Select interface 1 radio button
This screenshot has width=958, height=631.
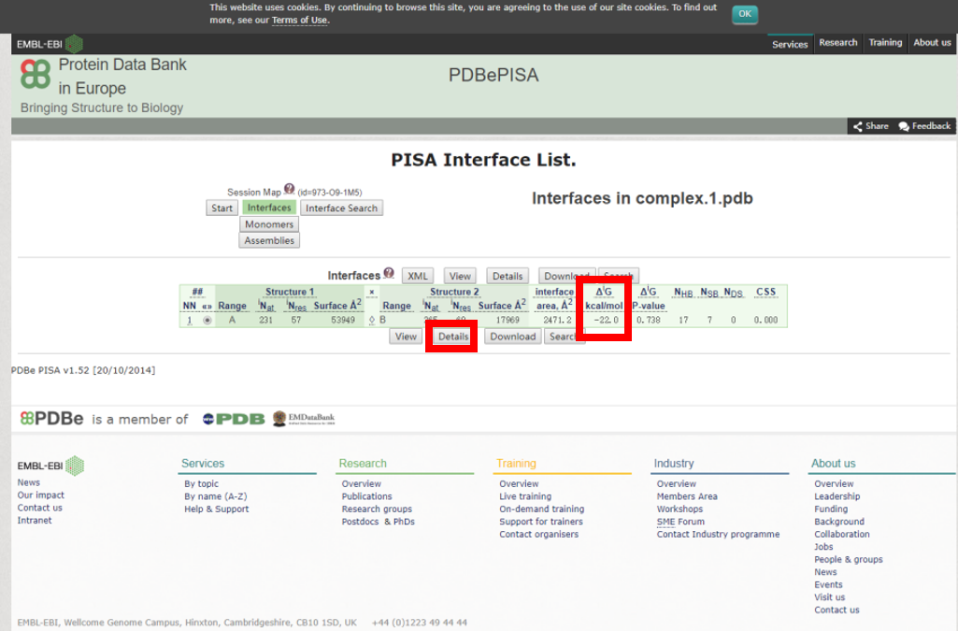pyautogui.click(x=207, y=320)
